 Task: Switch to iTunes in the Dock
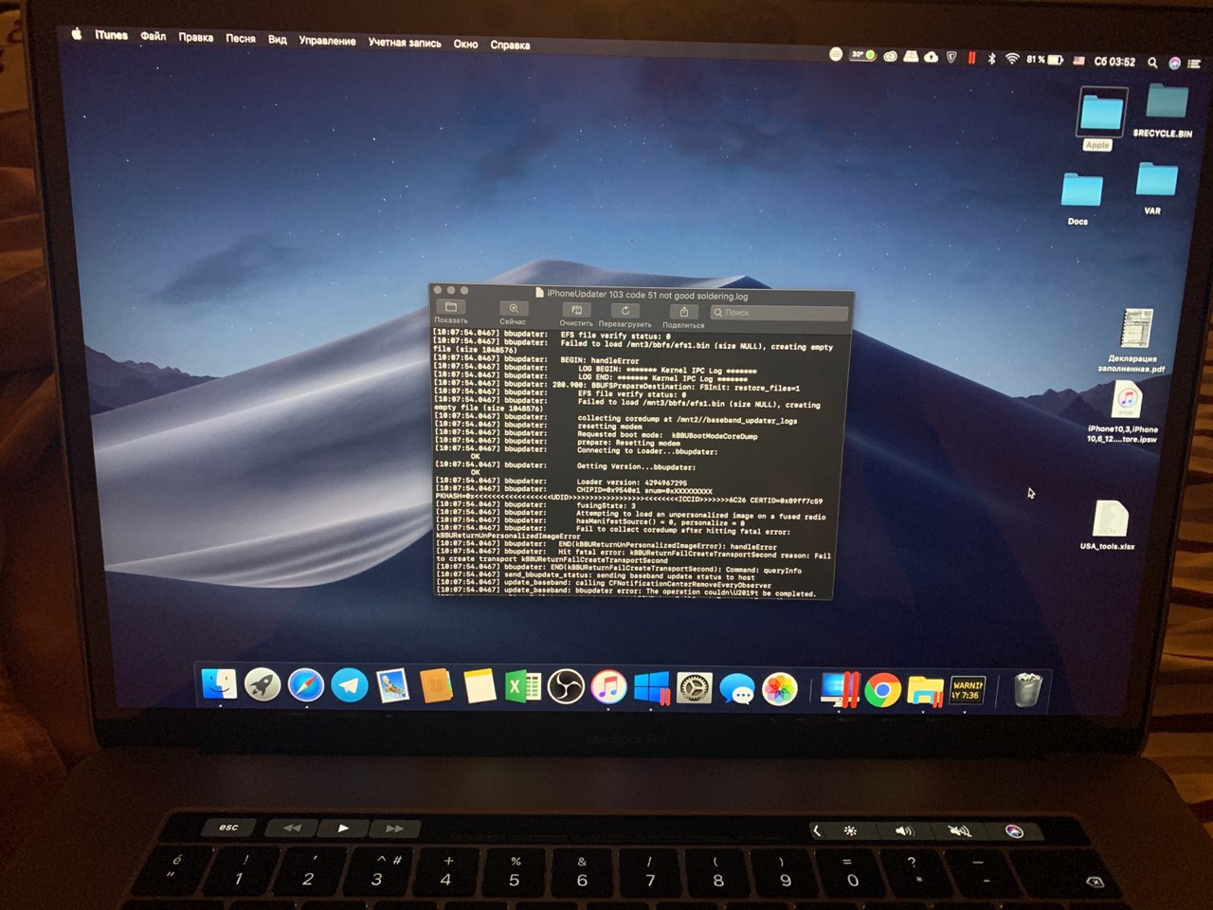tap(608, 687)
